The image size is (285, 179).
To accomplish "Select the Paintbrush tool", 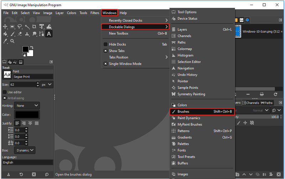I will tap(12, 34).
